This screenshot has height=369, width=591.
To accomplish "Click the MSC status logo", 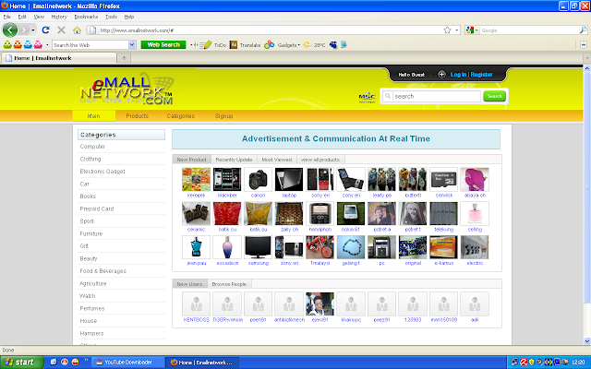I will (367, 96).
